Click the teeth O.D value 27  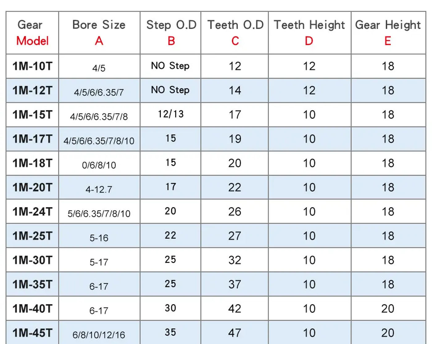[x=235, y=236]
